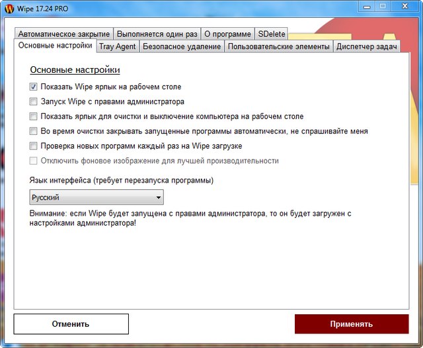This screenshot has height=348, width=423.
Task: Uncheck 'Показать Wipe ярлык на рабочем столе'
Action: (x=34, y=87)
